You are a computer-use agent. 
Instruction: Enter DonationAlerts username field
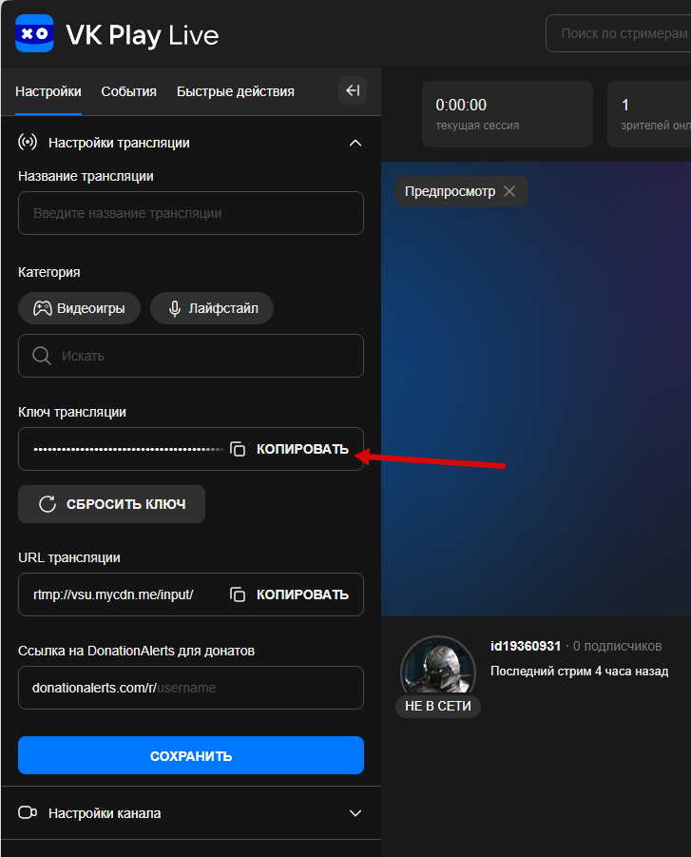click(257, 687)
